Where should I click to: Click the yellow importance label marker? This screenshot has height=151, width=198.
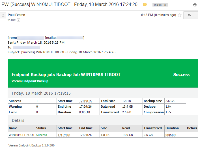[x=145, y=5]
